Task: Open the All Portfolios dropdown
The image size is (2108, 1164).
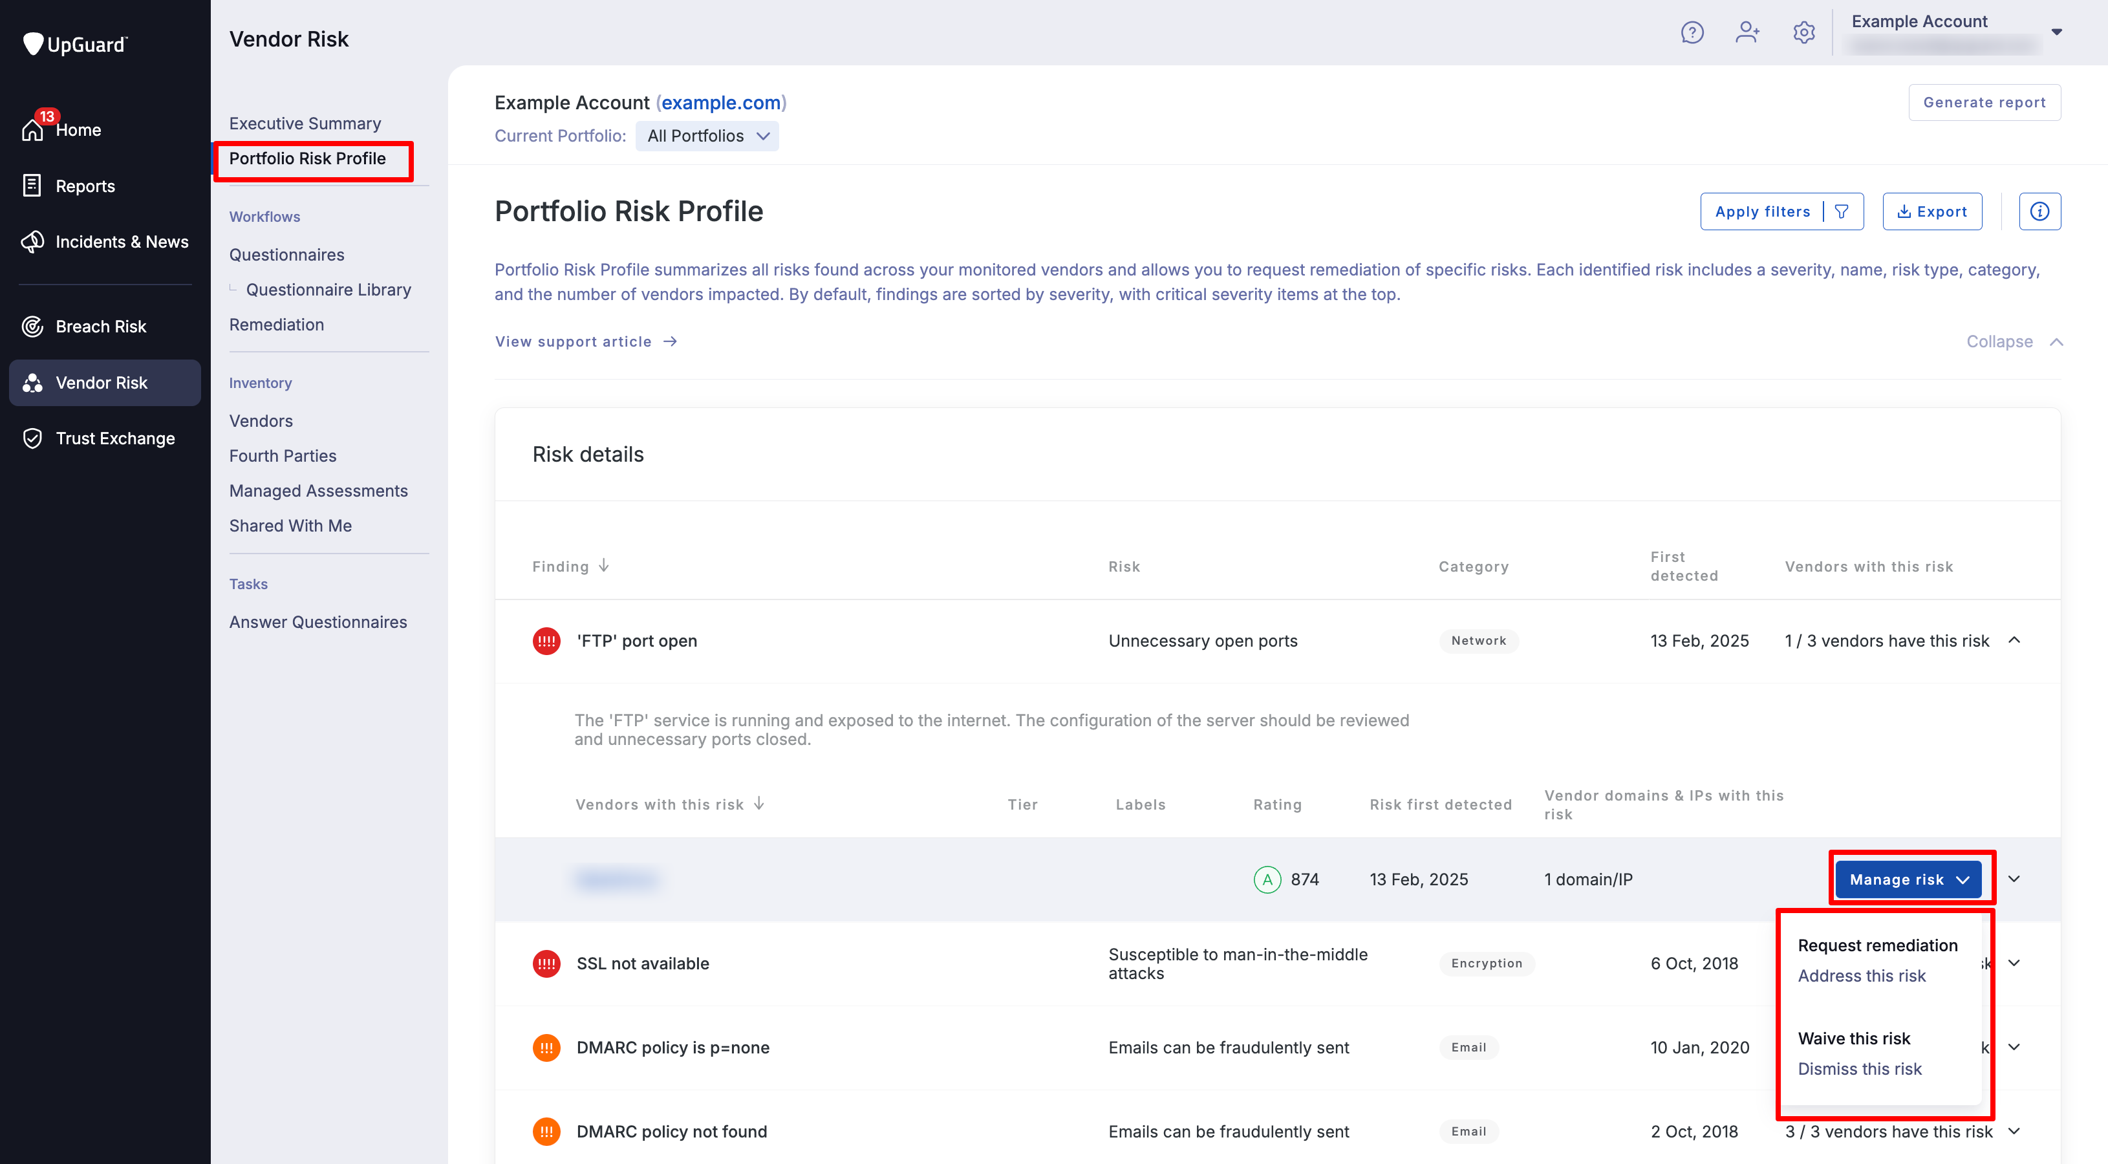Action: point(707,136)
